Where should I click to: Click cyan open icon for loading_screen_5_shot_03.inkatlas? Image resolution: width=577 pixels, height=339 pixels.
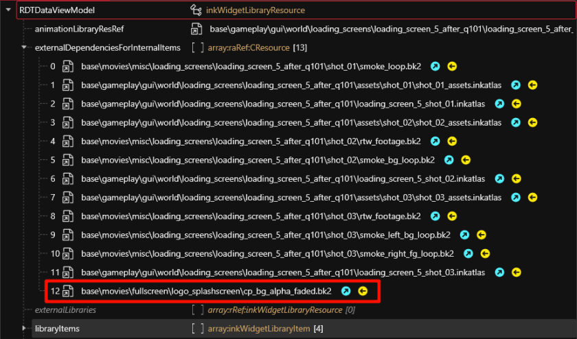click(499, 272)
